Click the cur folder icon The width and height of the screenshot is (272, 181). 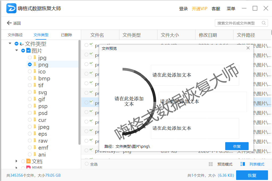click(x=35, y=120)
